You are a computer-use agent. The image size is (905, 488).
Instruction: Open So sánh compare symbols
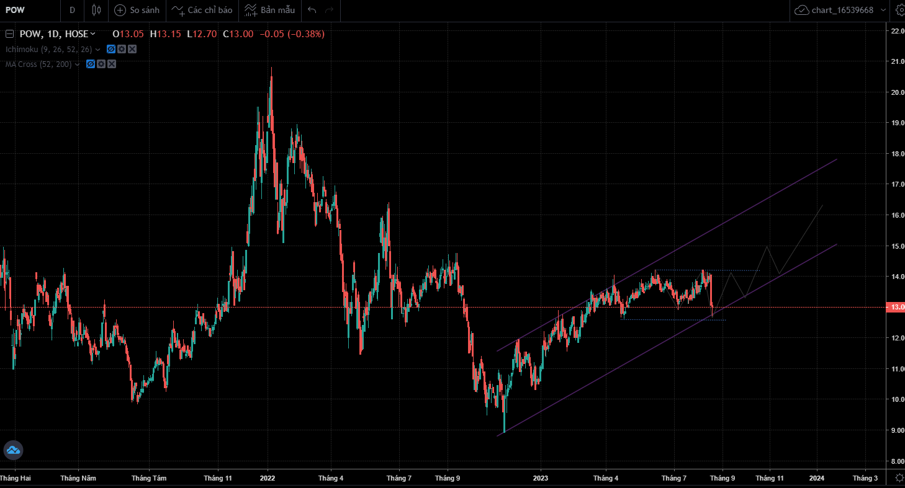coord(137,10)
